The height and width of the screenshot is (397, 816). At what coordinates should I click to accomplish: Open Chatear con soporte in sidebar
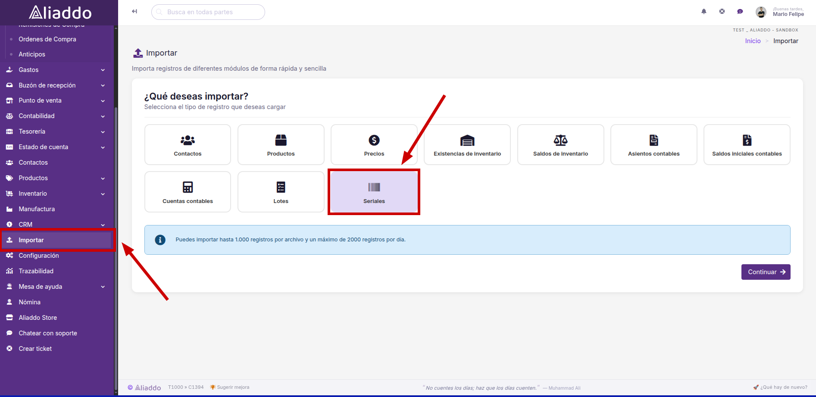point(56,333)
